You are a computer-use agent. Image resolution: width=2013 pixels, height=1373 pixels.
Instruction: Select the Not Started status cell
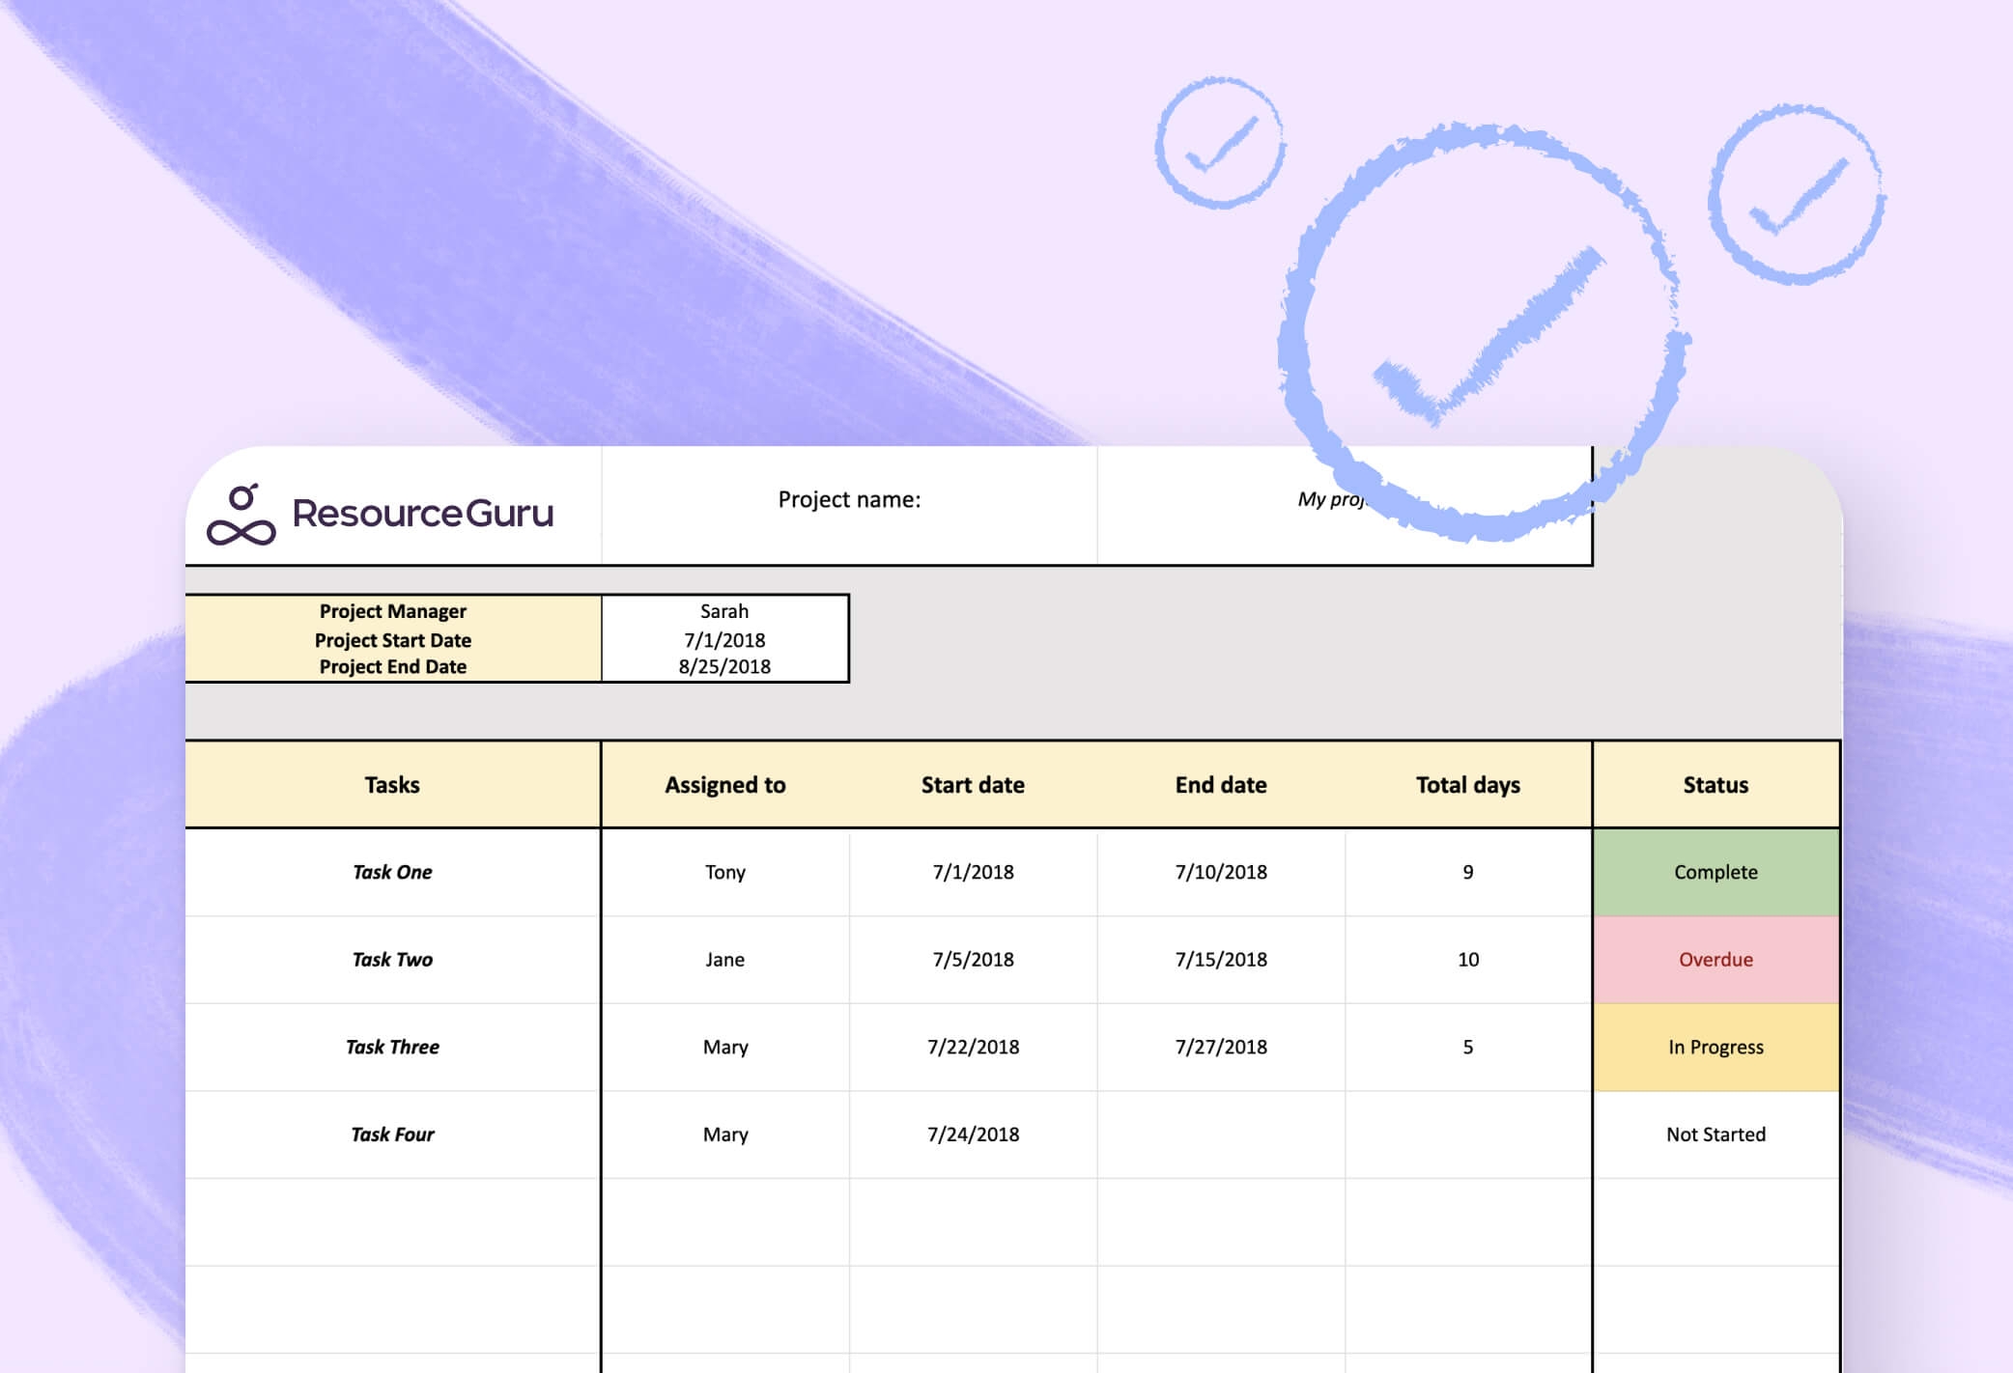point(1715,1135)
